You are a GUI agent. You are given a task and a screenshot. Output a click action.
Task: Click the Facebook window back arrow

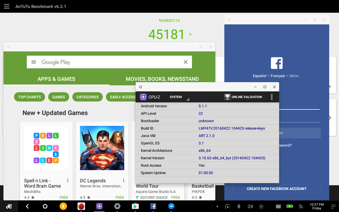229,20
